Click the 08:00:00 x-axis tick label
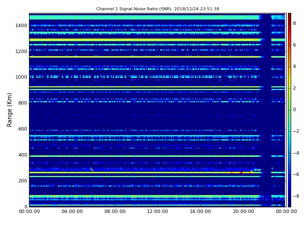The image size is (306, 229). (x=115, y=211)
